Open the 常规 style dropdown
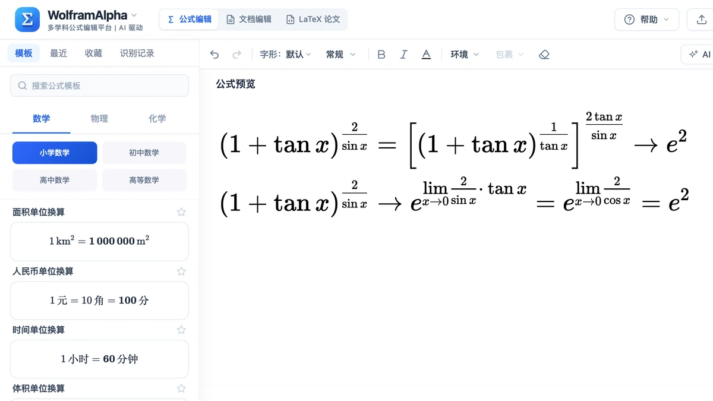 (x=340, y=55)
